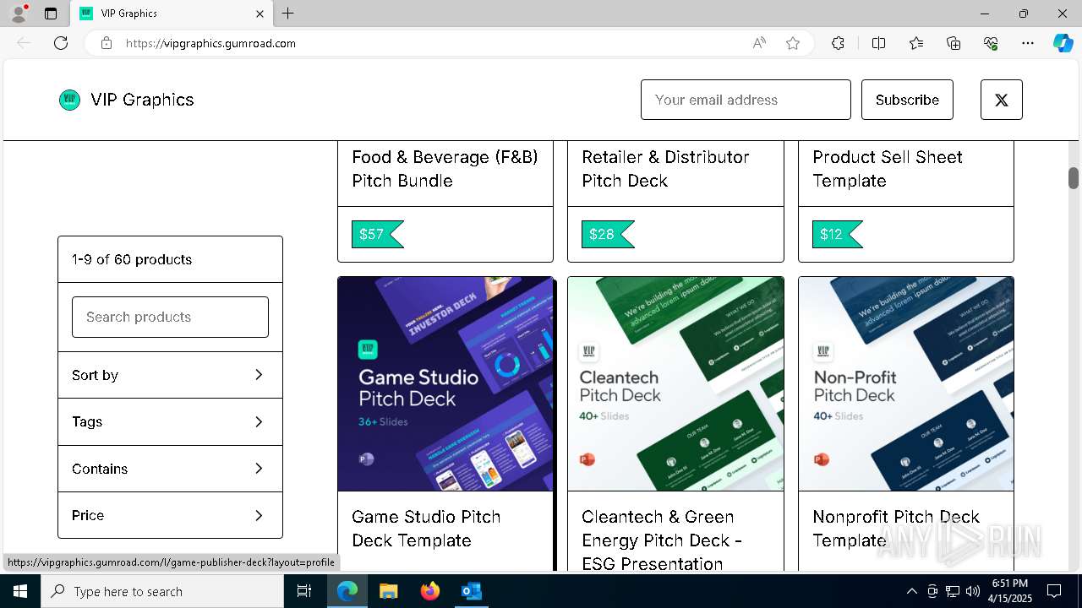This screenshot has width=1082, height=608.
Task: Add this page to favorites star
Action: coord(792,43)
